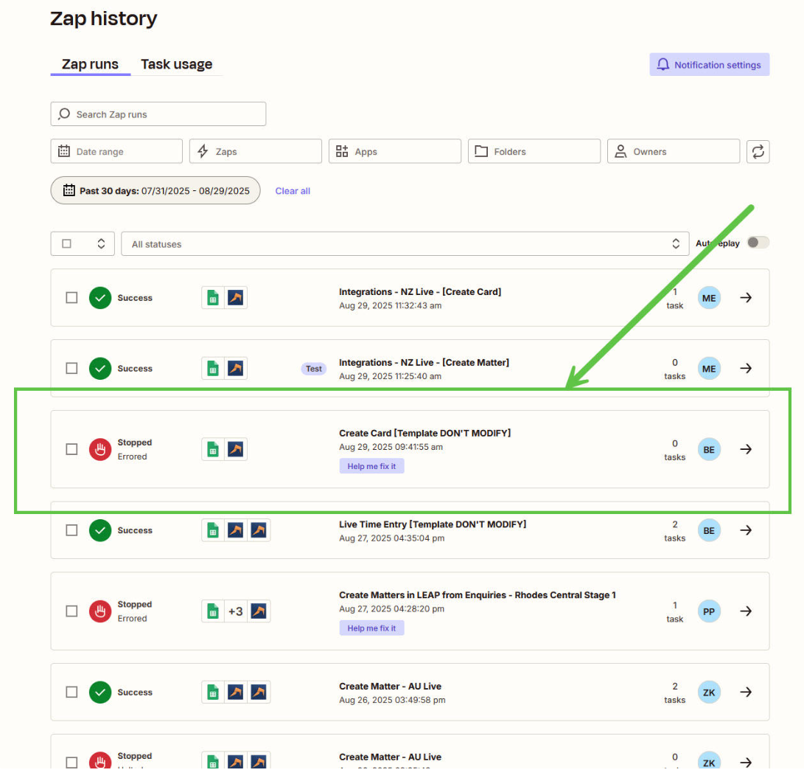Click ZK avatar on successful Create Matter run
804x781 pixels.
coord(709,693)
